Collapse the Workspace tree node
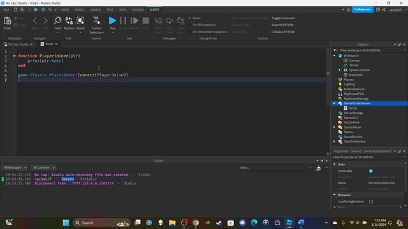The image size is (408, 229). click(x=334, y=55)
